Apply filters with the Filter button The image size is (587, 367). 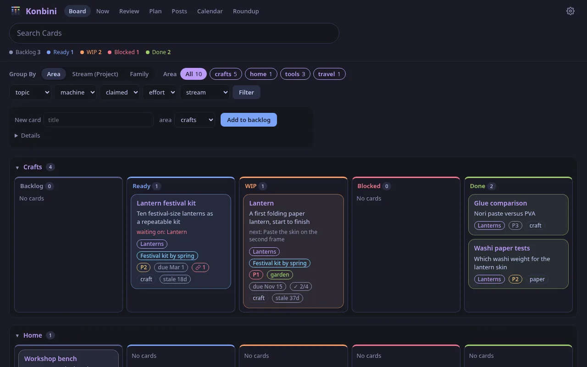pyautogui.click(x=246, y=92)
